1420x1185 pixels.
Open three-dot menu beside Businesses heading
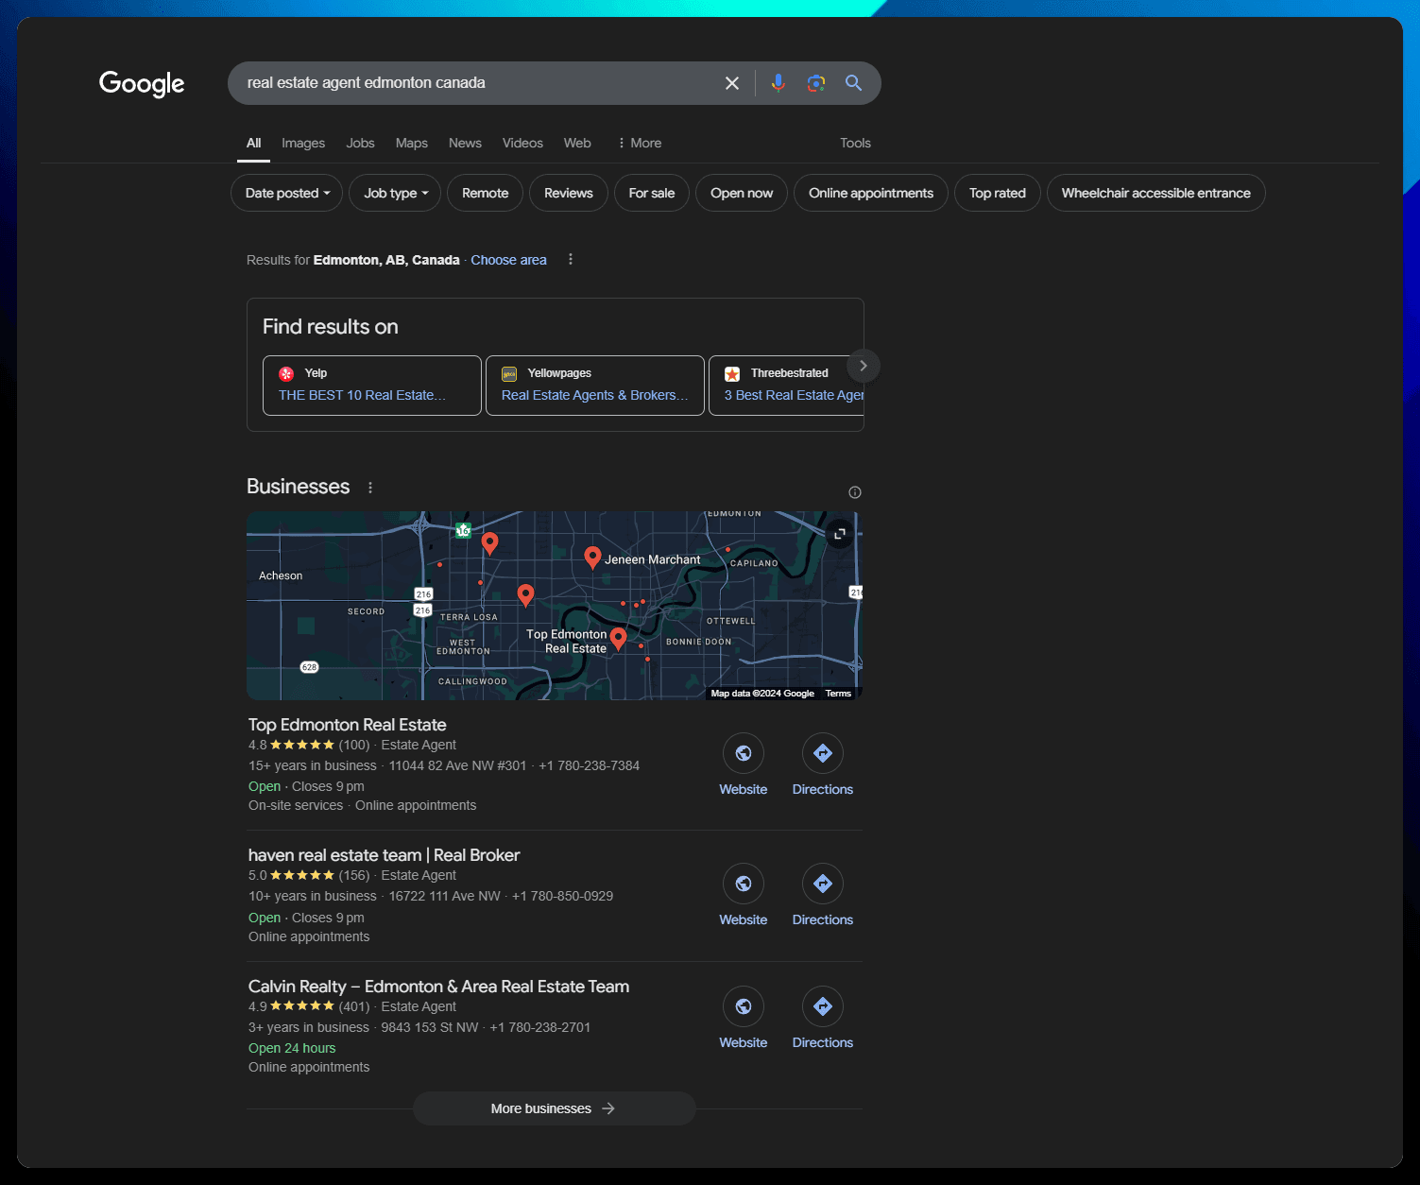click(x=370, y=488)
